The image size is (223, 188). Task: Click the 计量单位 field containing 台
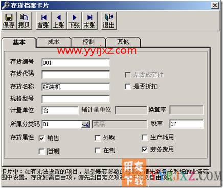point(60,111)
